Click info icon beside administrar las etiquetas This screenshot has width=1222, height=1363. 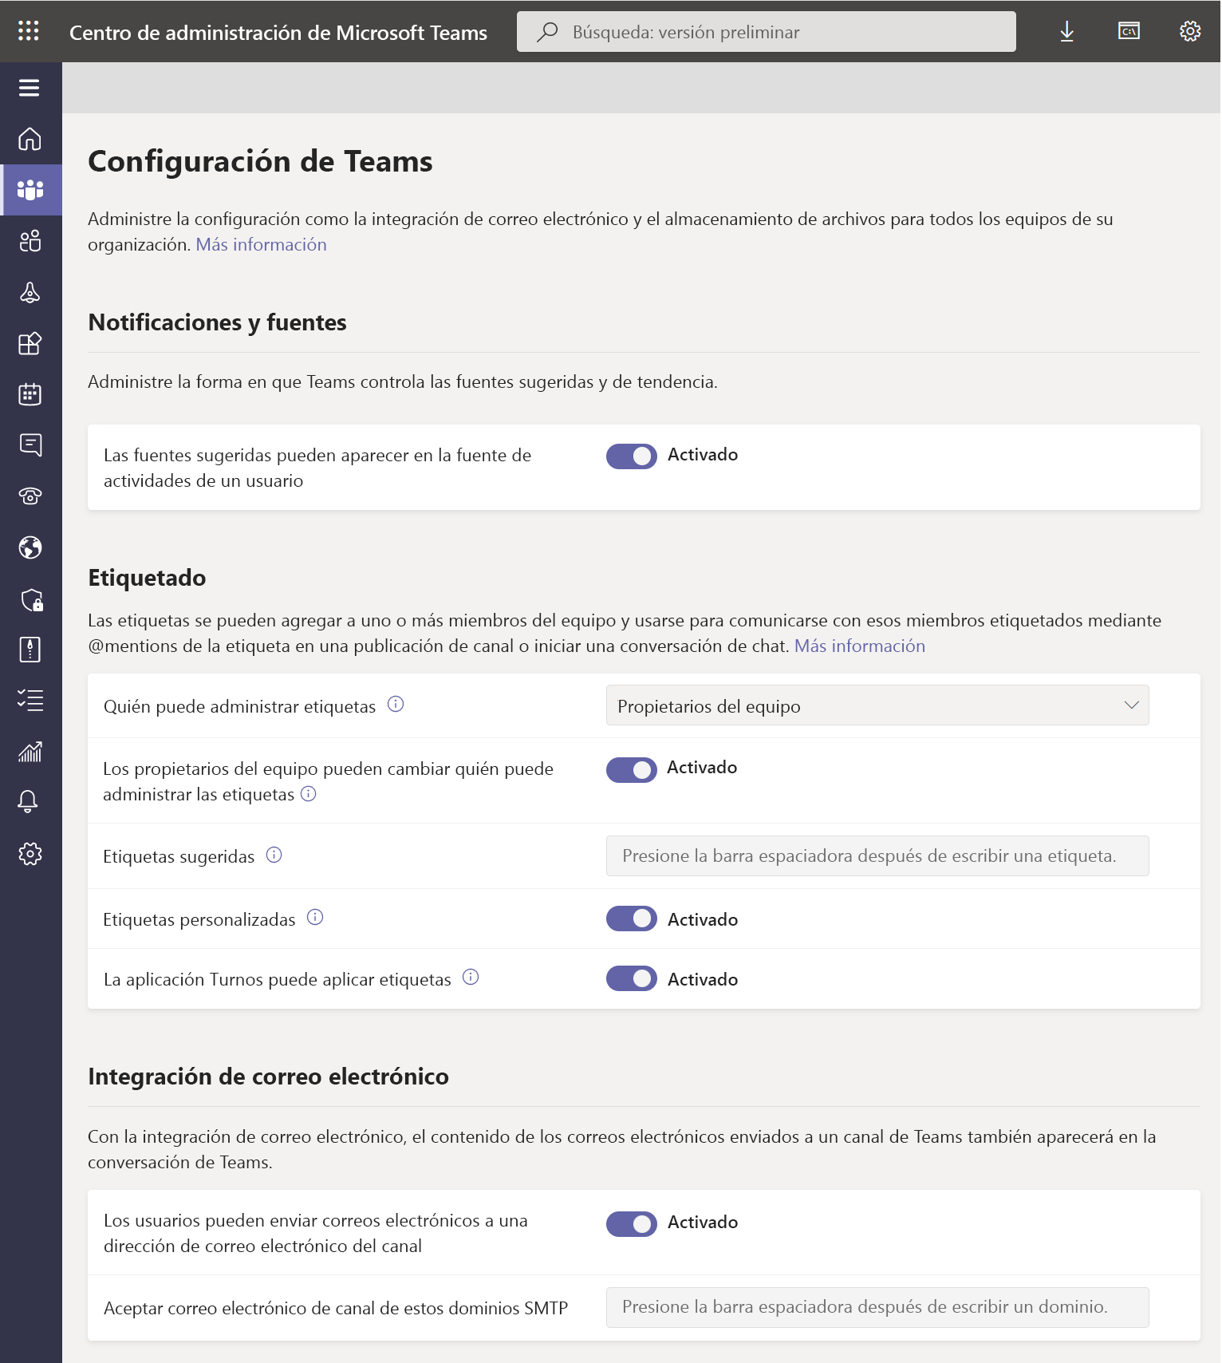pyautogui.click(x=309, y=793)
